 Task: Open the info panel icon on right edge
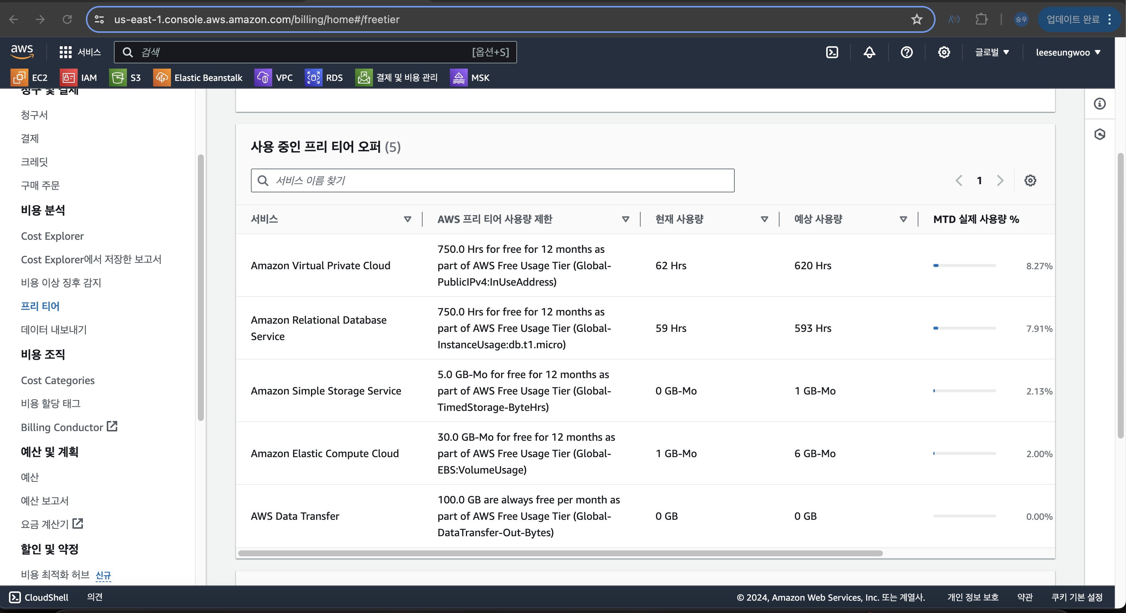(1099, 104)
